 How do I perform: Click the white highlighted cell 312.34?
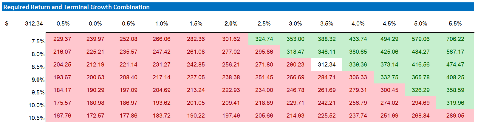click(327, 64)
